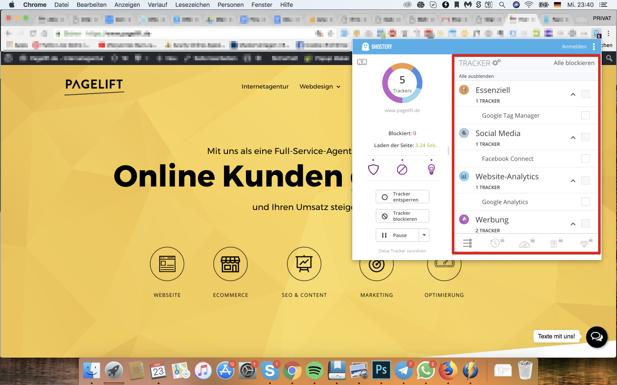Image resolution: width=617 pixels, height=385 pixels.
Task: Open the Verlauf menu
Action: tap(158, 5)
